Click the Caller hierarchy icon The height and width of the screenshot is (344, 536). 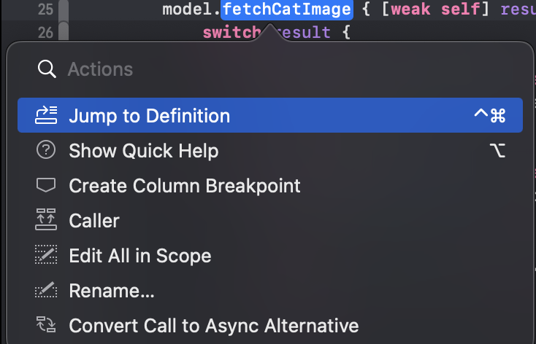(x=46, y=220)
